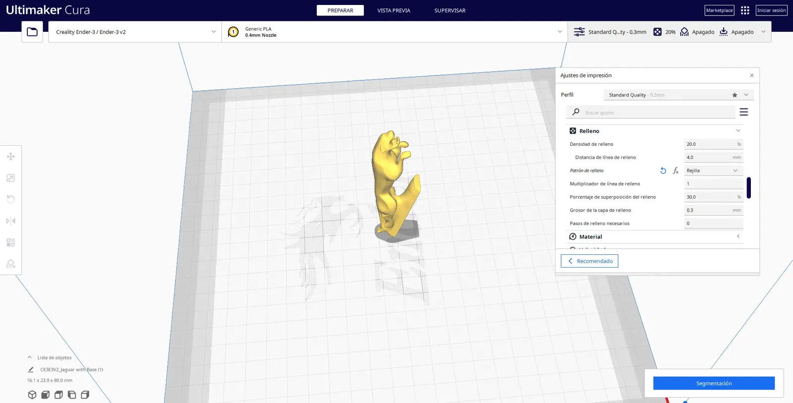Close the Ajustes de impresión panel

(x=752, y=75)
